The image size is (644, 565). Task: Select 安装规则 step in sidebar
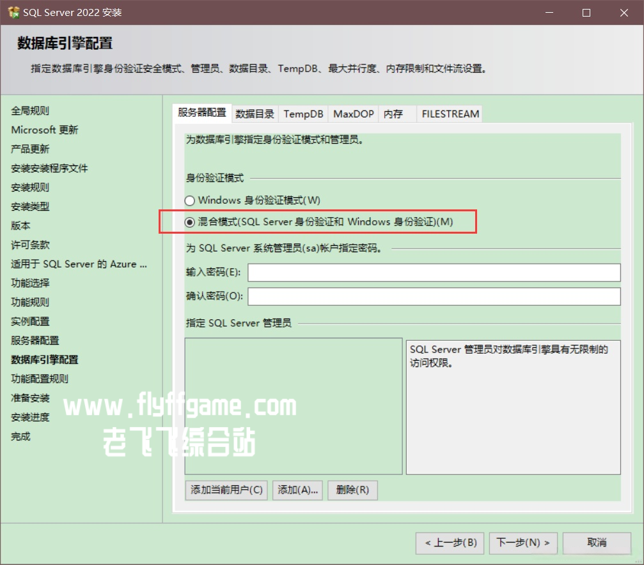30,188
